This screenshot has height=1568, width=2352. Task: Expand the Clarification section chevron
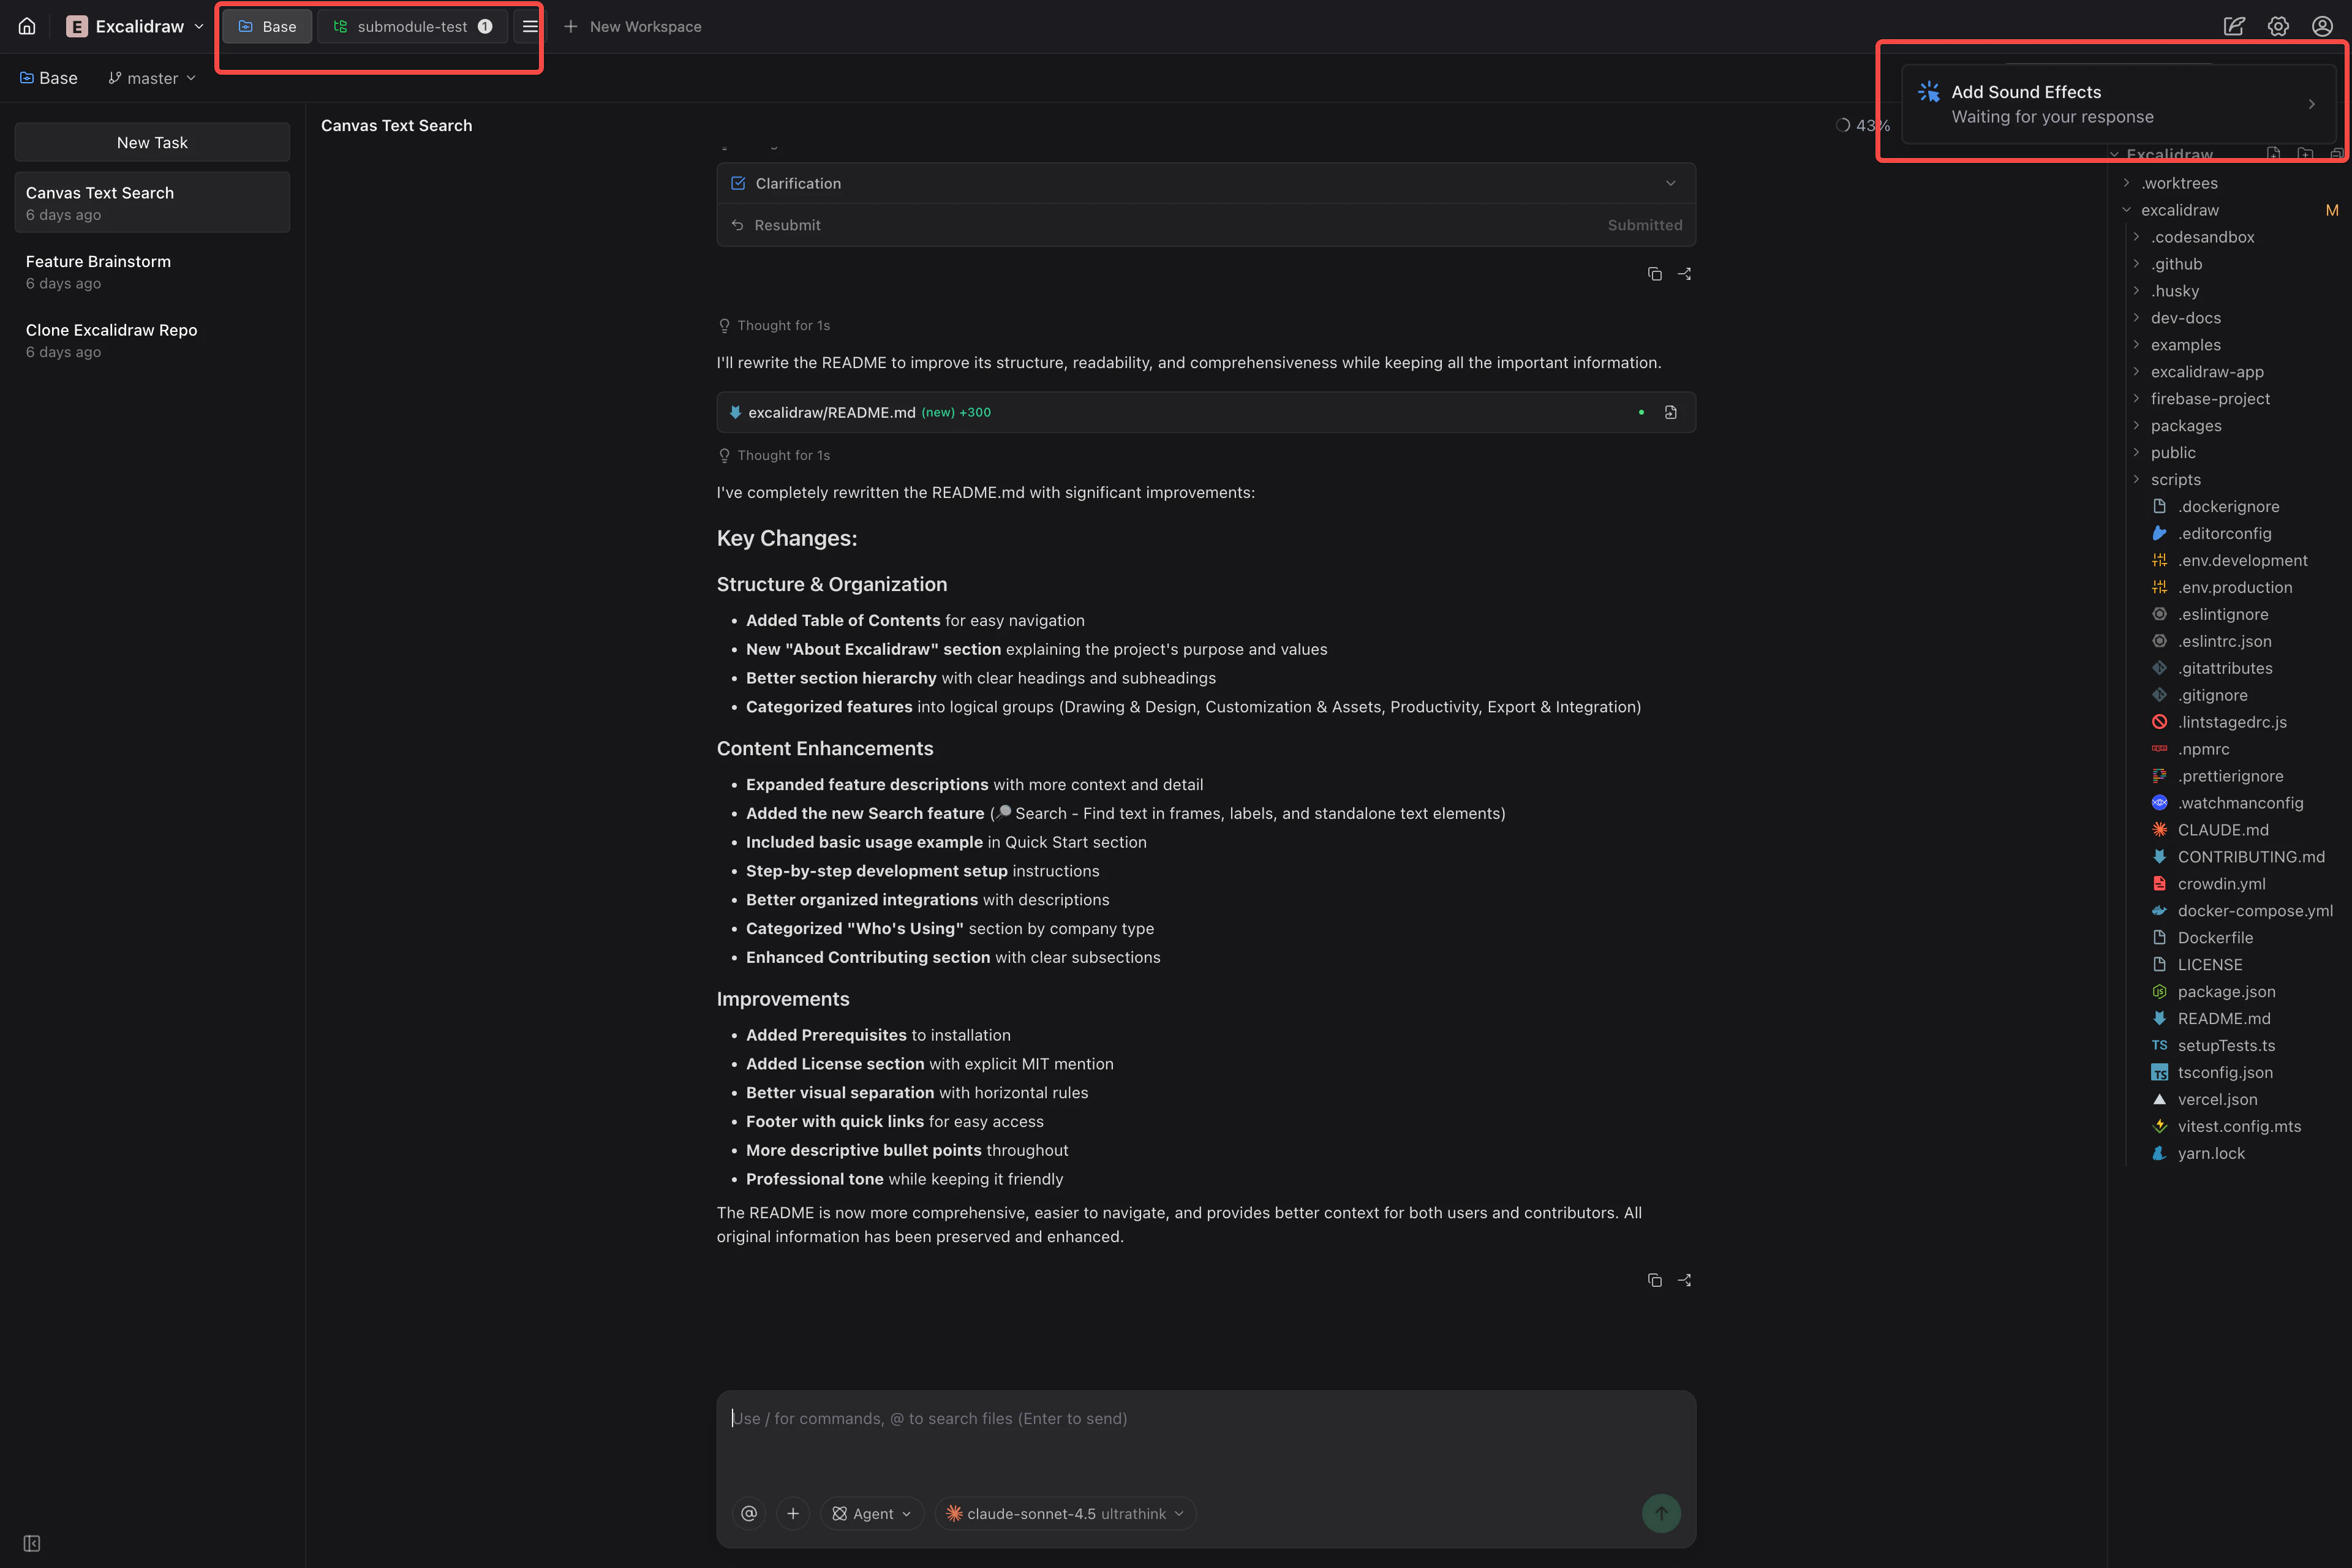click(1670, 183)
